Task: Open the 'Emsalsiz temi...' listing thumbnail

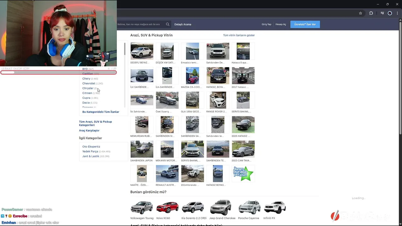Action: coord(193,51)
